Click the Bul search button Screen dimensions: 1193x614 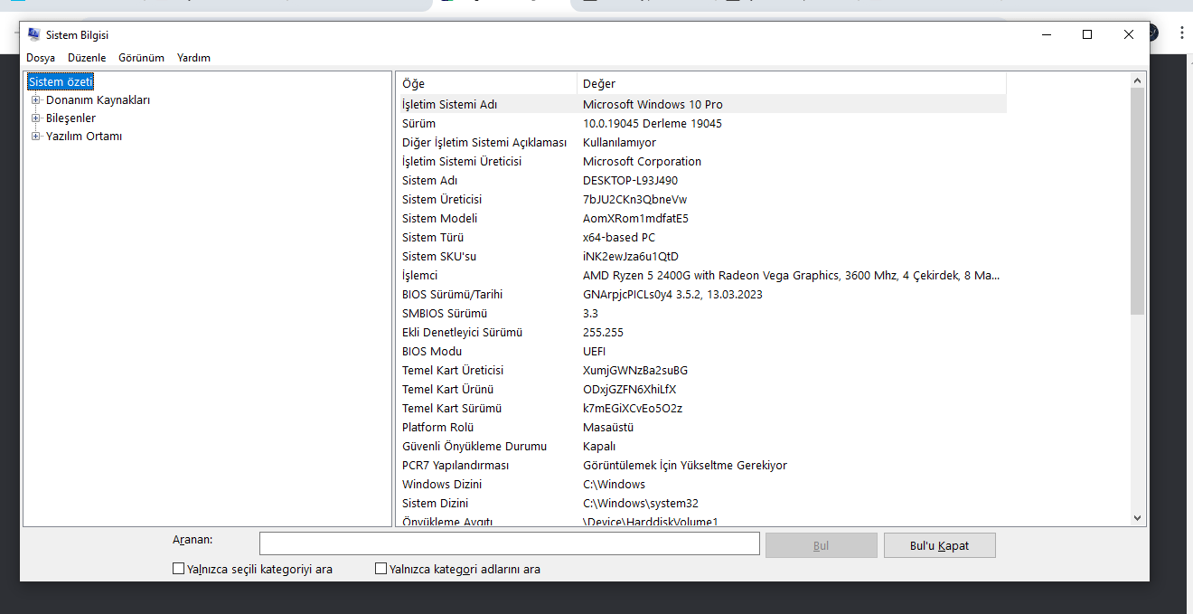tap(821, 545)
